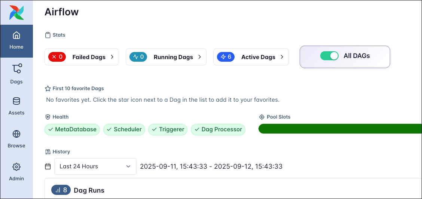Click the Airflow pinwheel logo
This screenshot has height=199, width=422.
pyautogui.click(x=16, y=12)
